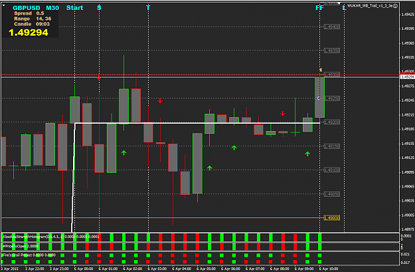Select the yellow 1.49000 price level box

pyautogui.click(x=332, y=218)
